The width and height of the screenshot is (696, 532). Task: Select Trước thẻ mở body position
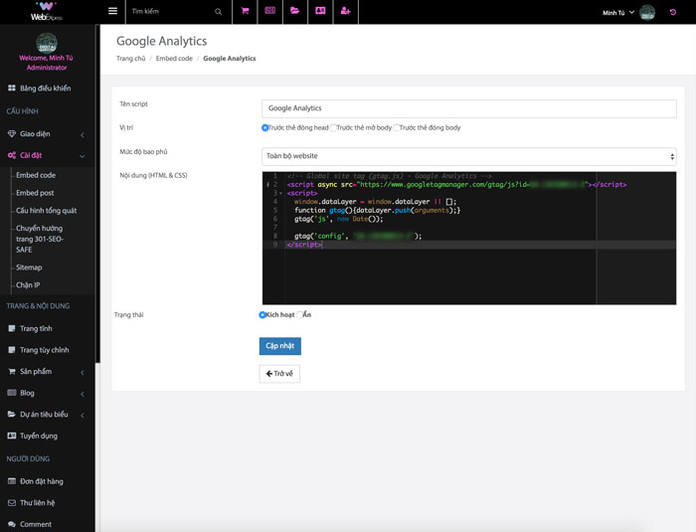coord(333,128)
